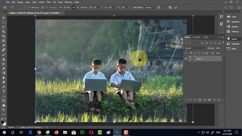242x136 pixels.
Task: Open the Swatches panel button
Action: point(233,22)
